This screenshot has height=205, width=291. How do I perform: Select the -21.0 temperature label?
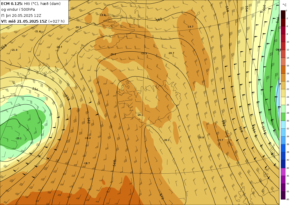[x=14, y=50]
